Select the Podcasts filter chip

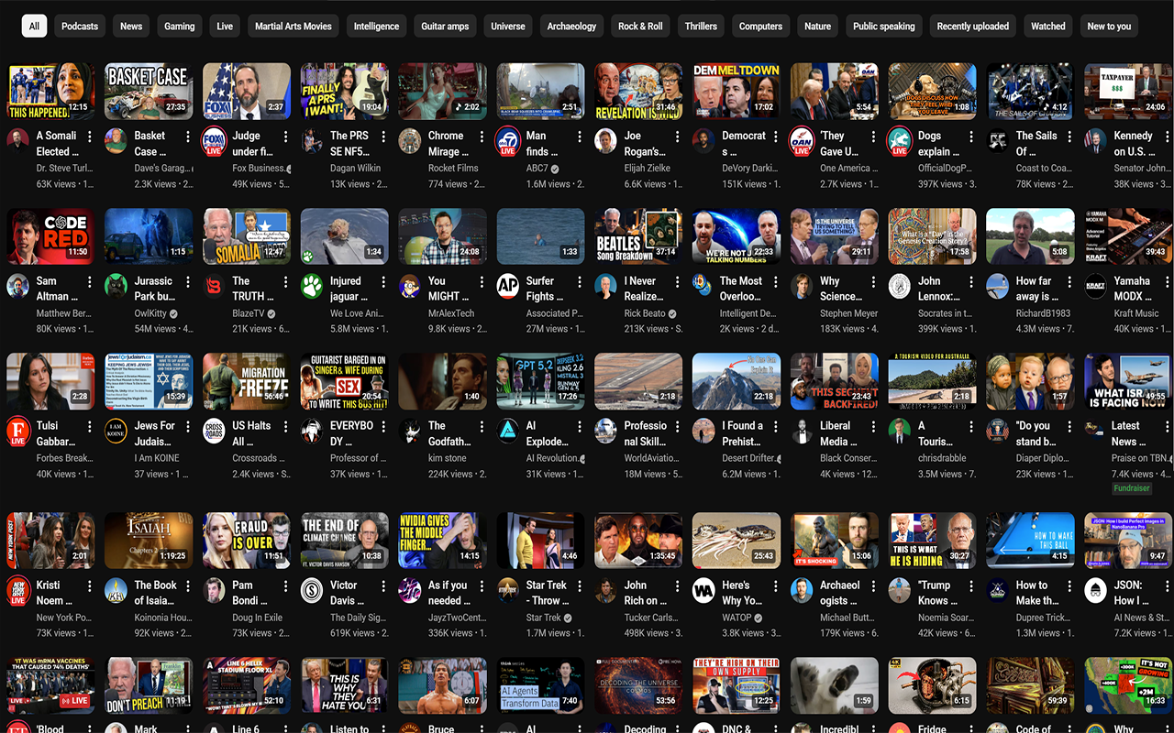(x=80, y=27)
